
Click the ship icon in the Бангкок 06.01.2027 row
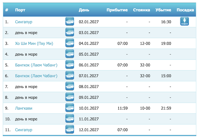pyautogui.click(x=69, y=65)
